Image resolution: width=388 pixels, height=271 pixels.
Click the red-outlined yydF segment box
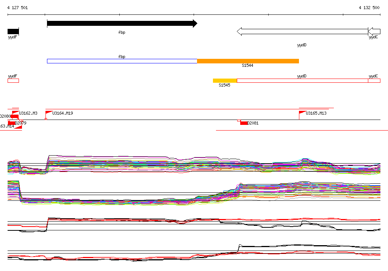click(x=13, y=80)
